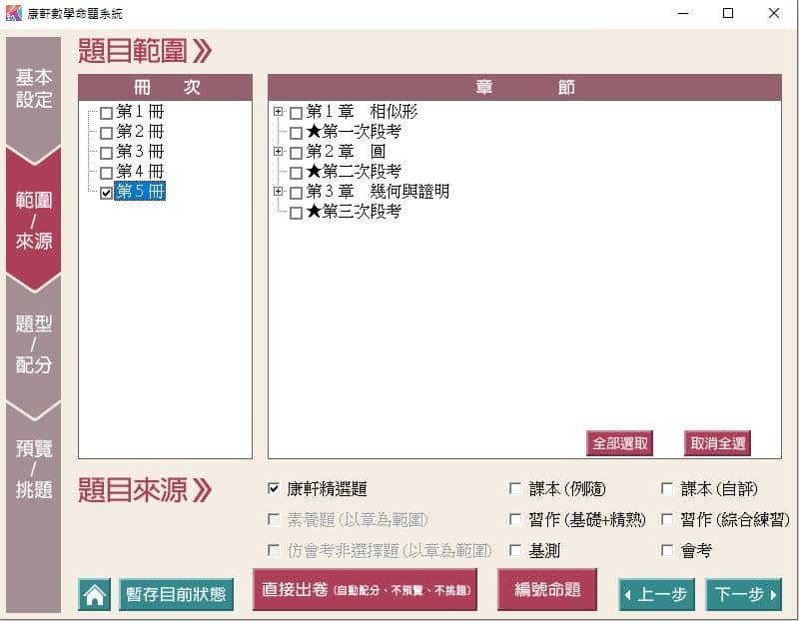Check the ★第二次段考 checkbox
799x621 pixels.
(x=296, y=173)
